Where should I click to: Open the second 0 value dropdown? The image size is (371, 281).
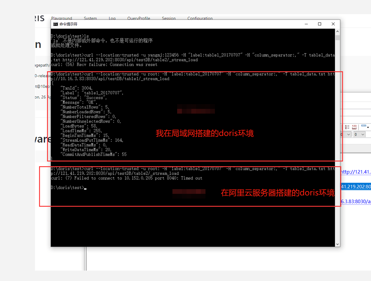pyautogui.click(x=359, y=134)
